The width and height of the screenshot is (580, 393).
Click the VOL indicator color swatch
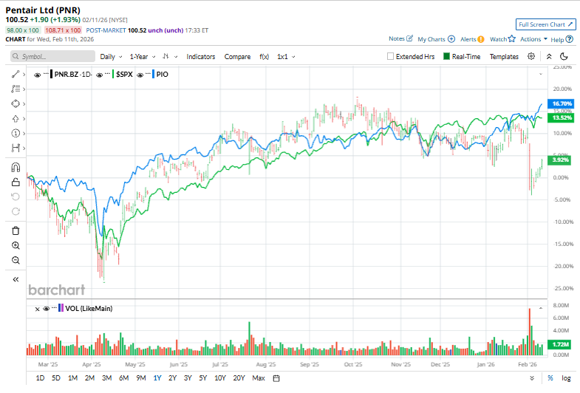pyautogui.click(x=61, y=308)
